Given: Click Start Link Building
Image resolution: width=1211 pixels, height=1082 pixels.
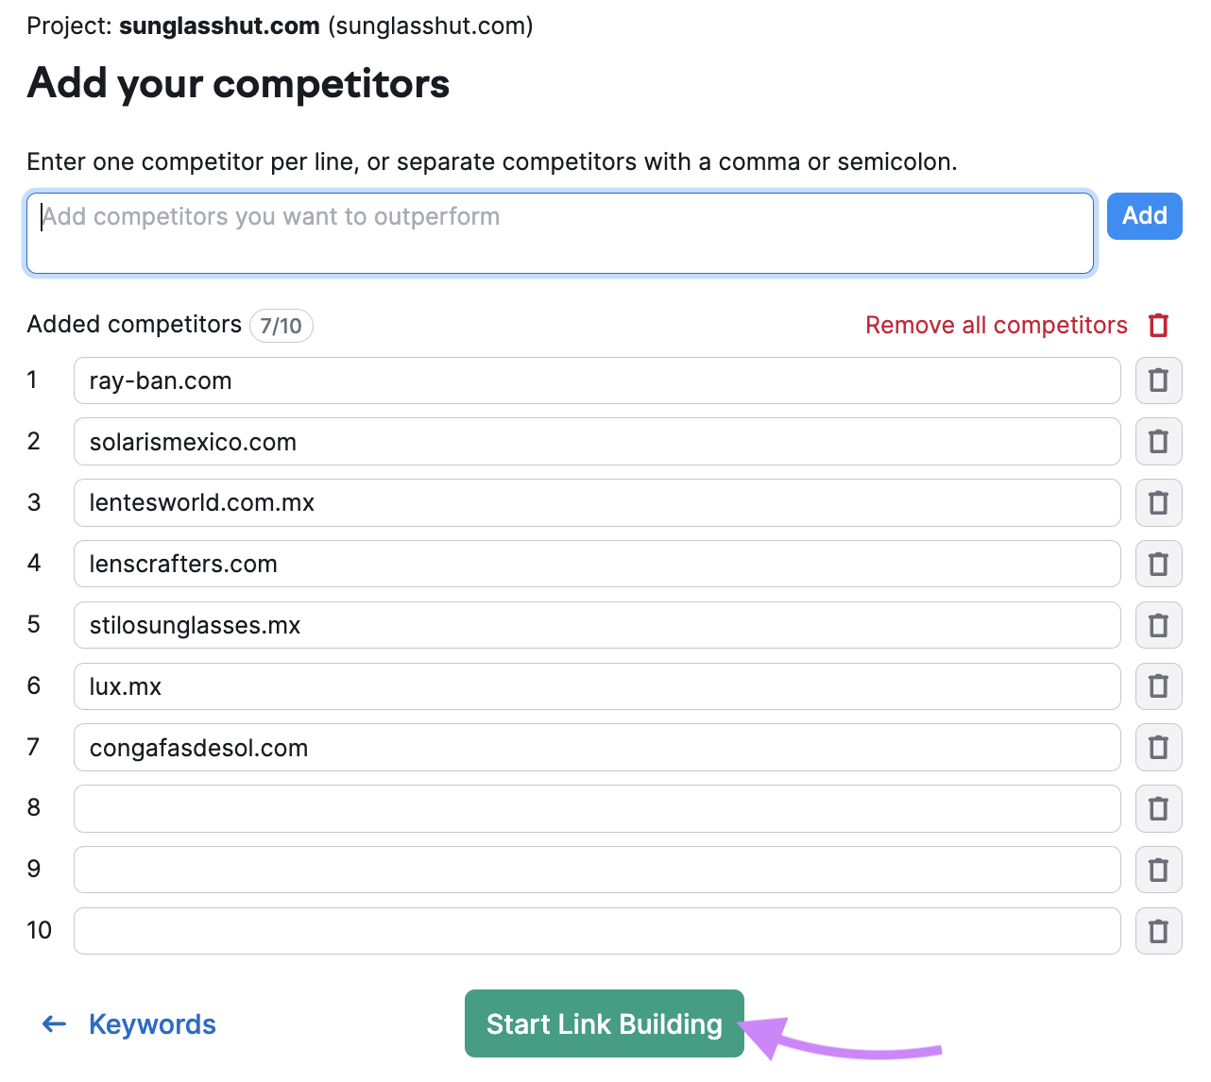Looking at the screenshot, I should click(604, 1023).
